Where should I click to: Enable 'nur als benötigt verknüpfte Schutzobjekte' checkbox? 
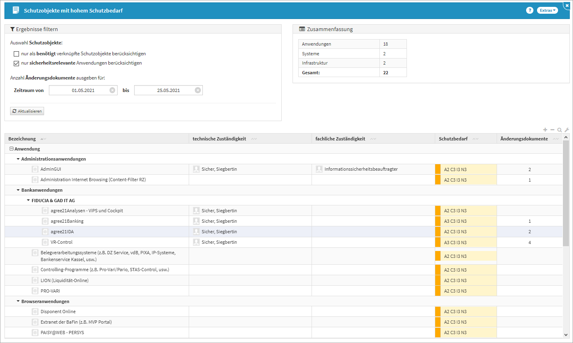pos(17,54)
